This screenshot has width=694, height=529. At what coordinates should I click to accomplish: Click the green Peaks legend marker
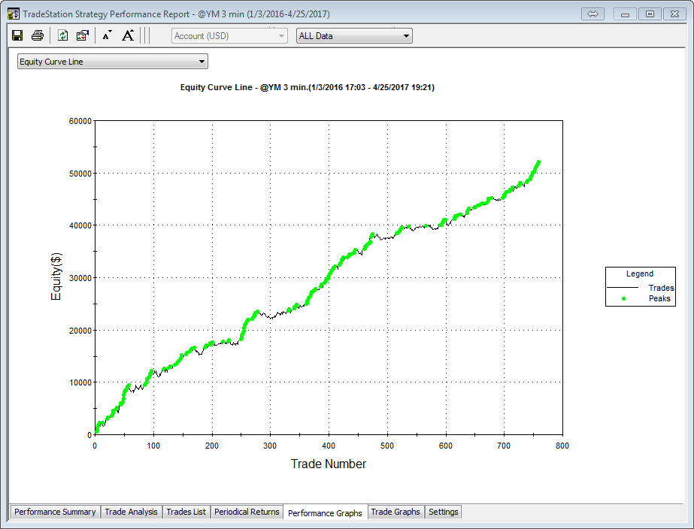tap(623, 298)
